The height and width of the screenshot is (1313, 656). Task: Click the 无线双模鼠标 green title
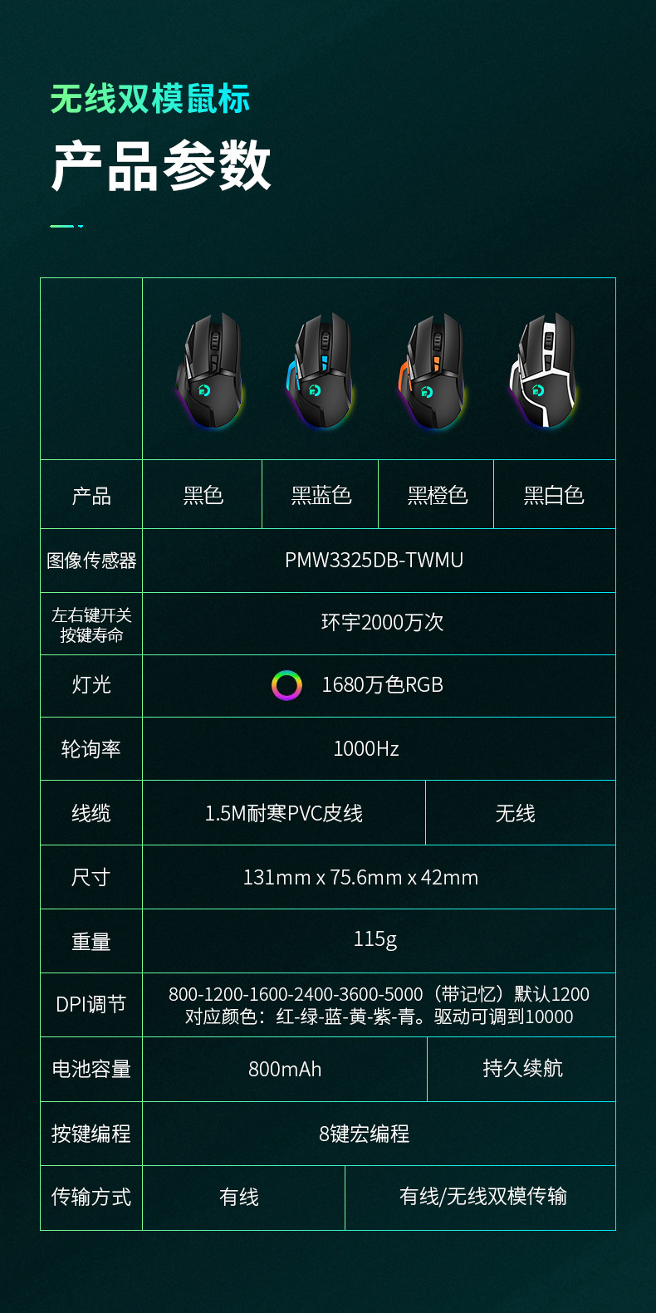150,99
